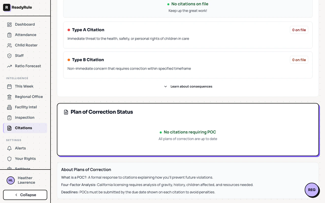Click the Type B Citation 0 on file badge

[x=299, y=60]
